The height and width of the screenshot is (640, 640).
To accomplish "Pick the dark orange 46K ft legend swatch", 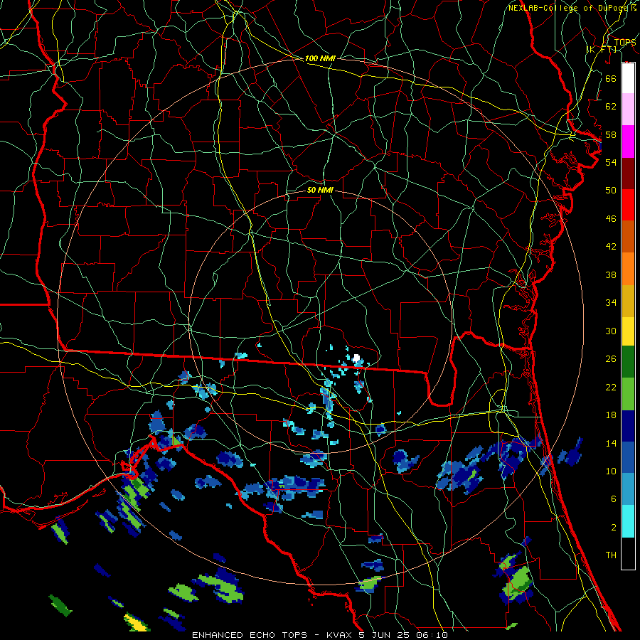I will click(x=628, y=236).
